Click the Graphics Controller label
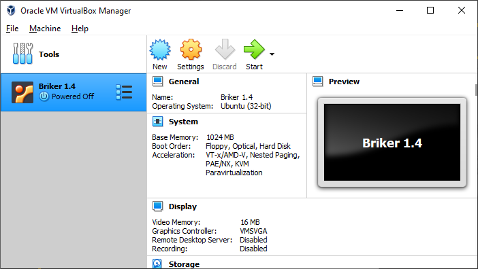Screen dimensions: 478x269 tap(184, 231)
